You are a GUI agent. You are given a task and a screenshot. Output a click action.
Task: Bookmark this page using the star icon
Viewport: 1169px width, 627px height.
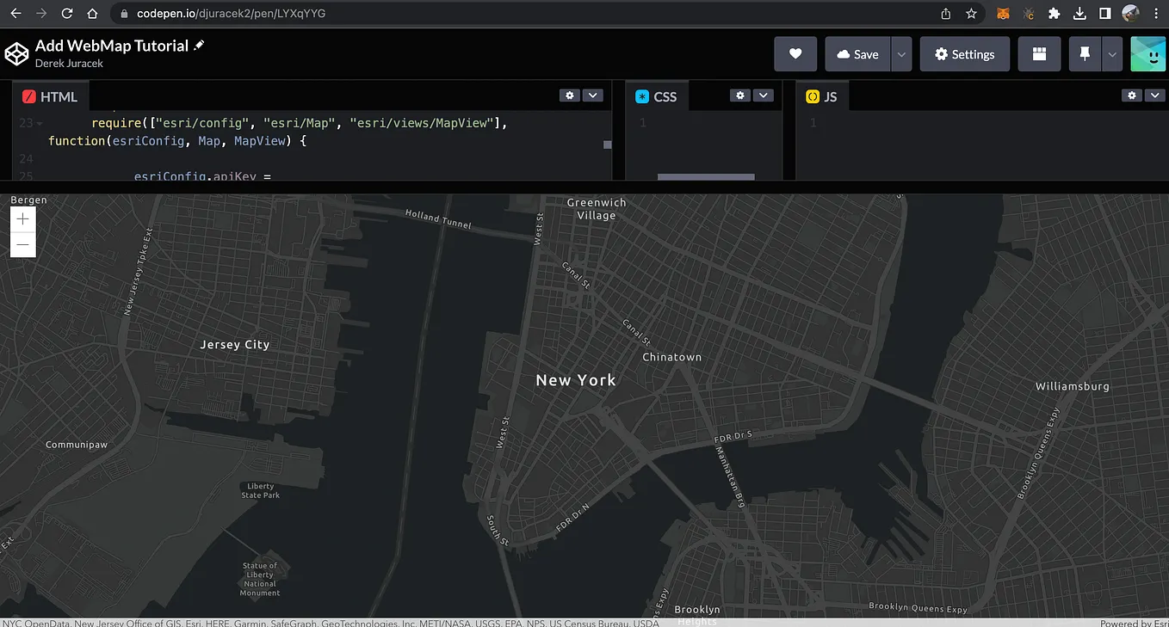[x=972, y=13]
